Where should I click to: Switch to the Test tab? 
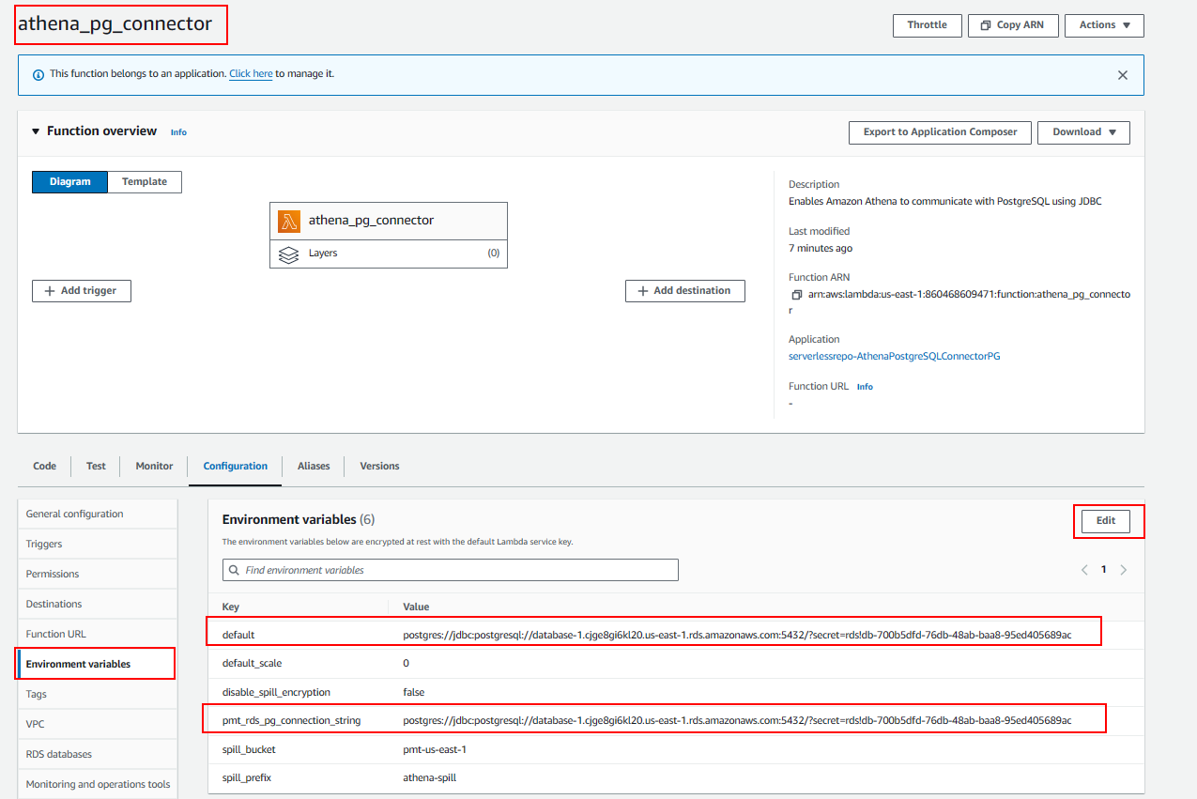pyautogui.click(x=96, y=466)
